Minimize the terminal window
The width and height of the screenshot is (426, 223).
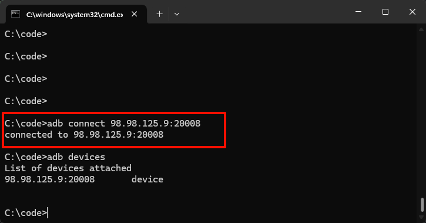(x=358, y=12)
